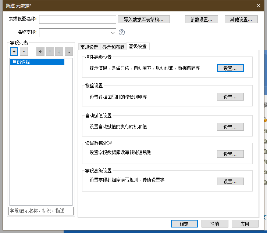Click 设置 for 读写数据处理

230,154
